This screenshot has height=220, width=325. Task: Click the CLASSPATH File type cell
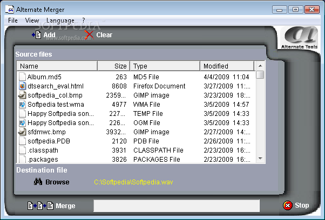(x=158, y=150)
